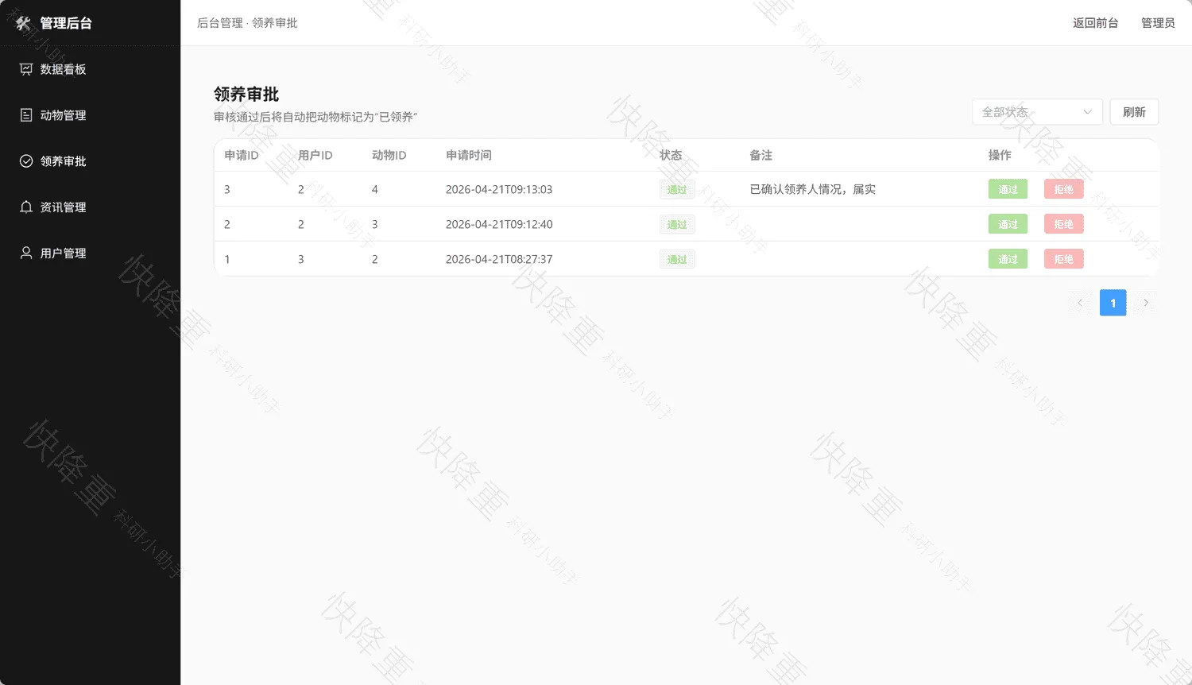The height and width of the screenshot is (685, 1192).
Task: Click 用户ID value 3 in last row
Action: click(x=301, y=259)
